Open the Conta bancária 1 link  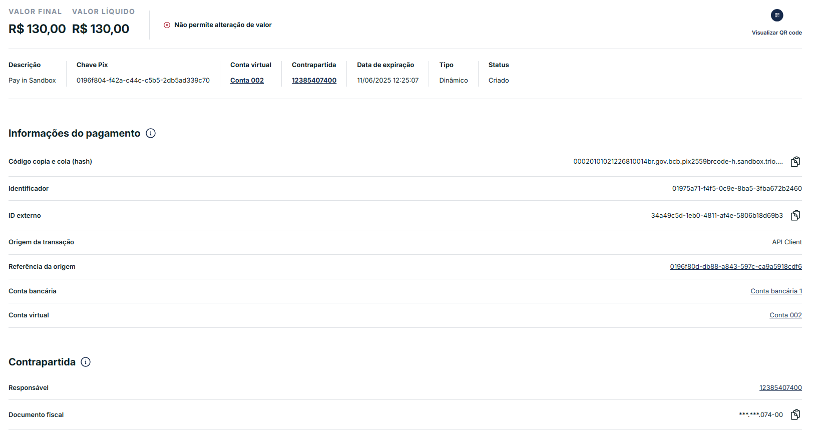775,291
